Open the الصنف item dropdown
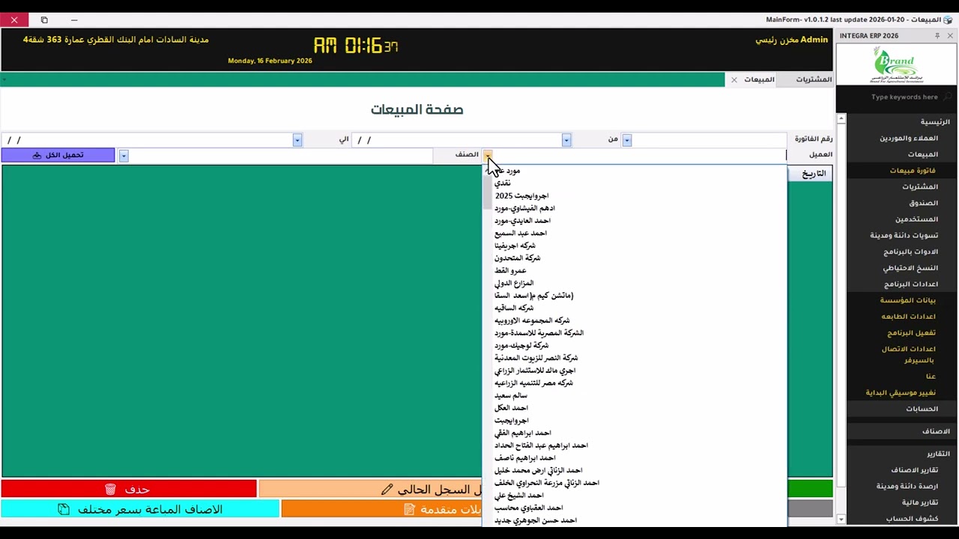Image resolution: width=959 pixels, height=539 pixels. [124, 155]
